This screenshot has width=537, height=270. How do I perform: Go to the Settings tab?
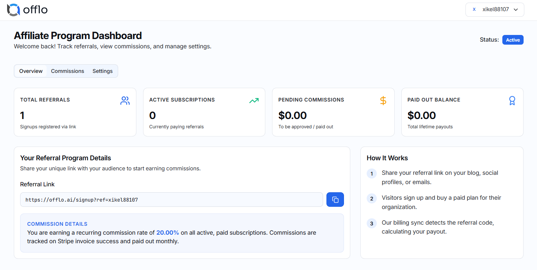[102, 71]
